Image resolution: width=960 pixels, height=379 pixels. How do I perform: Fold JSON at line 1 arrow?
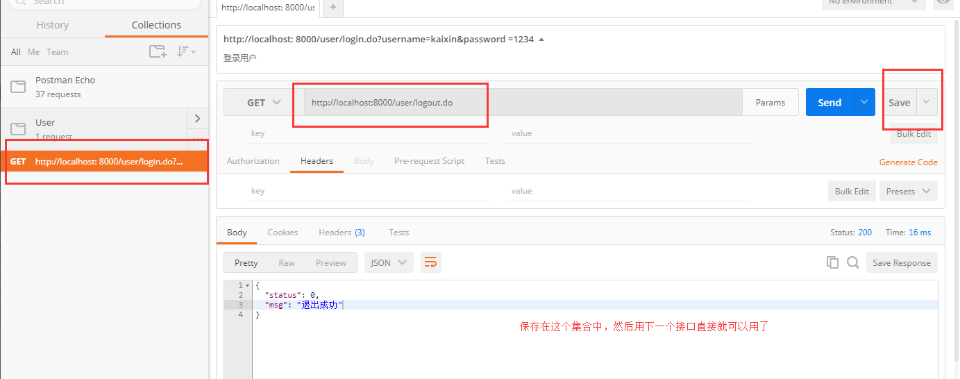click(x=247, y=285)
